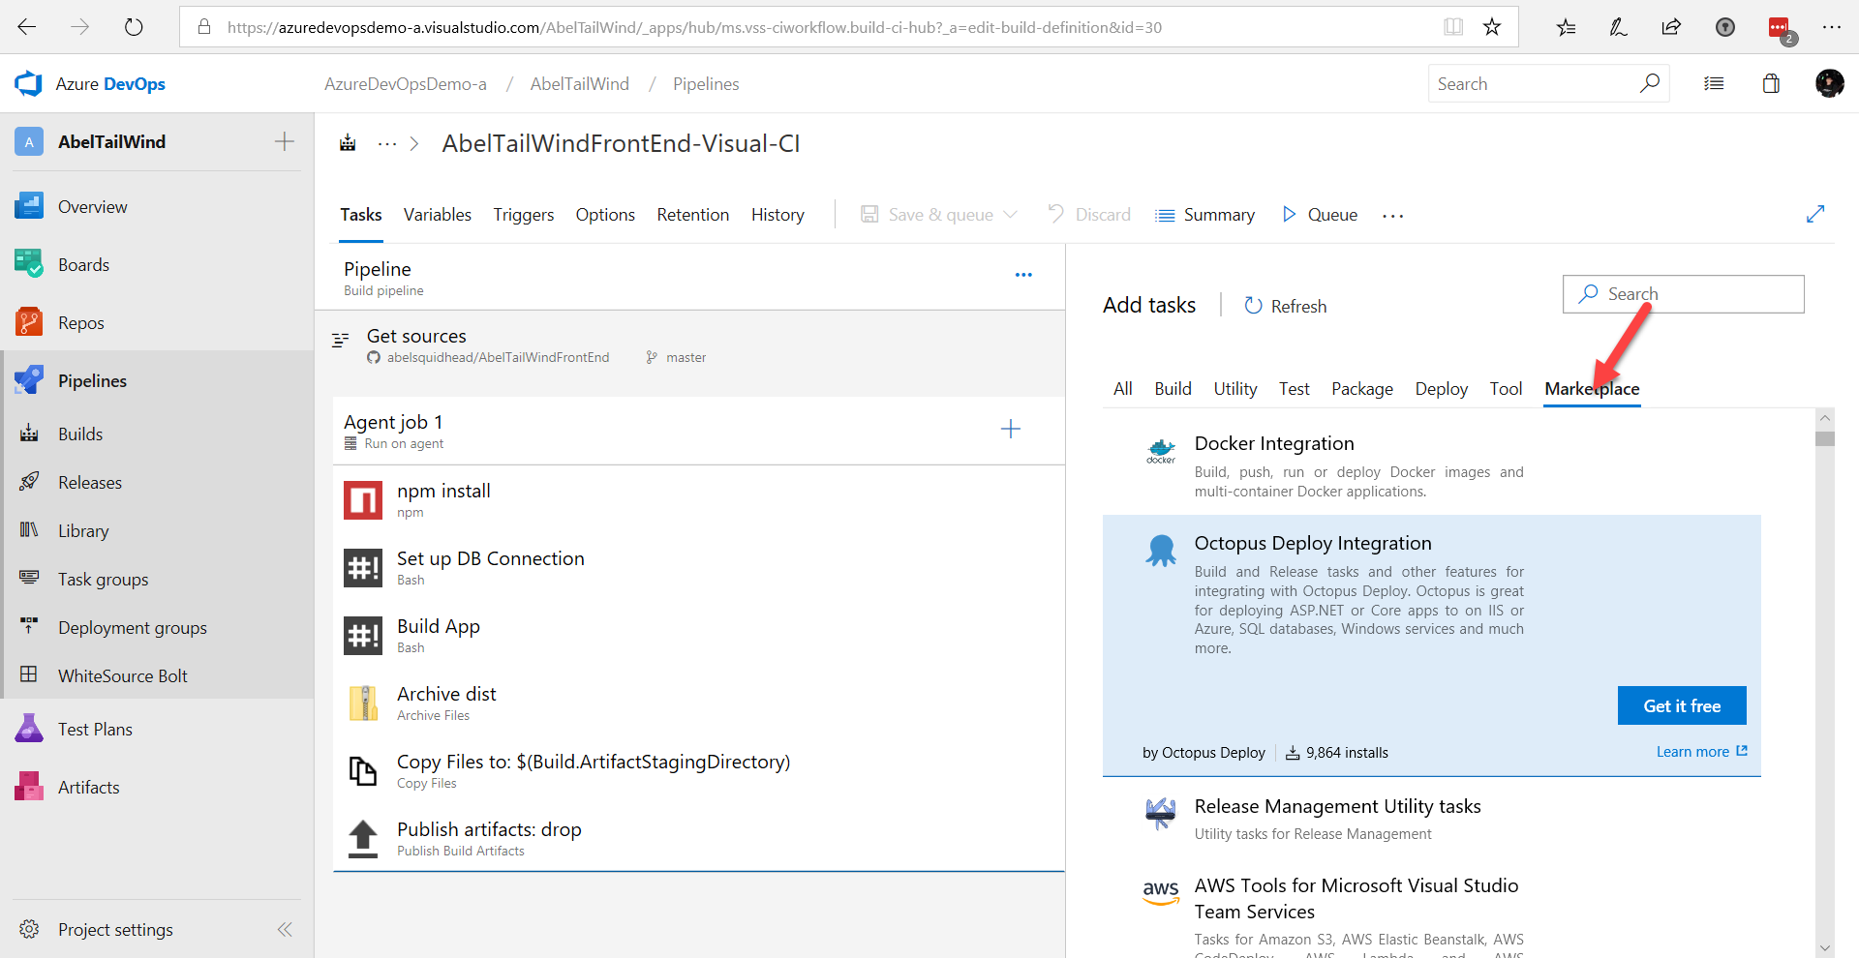This screenshot has height=958, width=1859.
Task: Filter tasks by Utility category
Action: pos(1235,389)
